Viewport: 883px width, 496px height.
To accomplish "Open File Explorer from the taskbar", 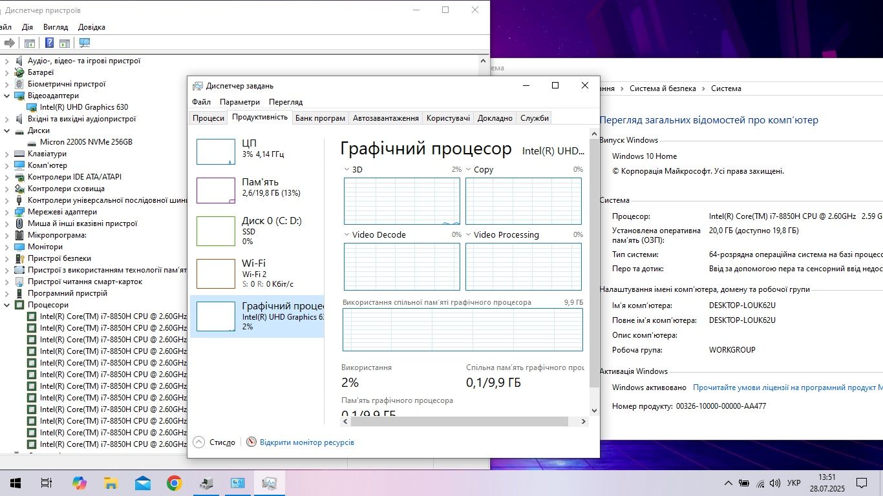I will [x=111, y=483].
